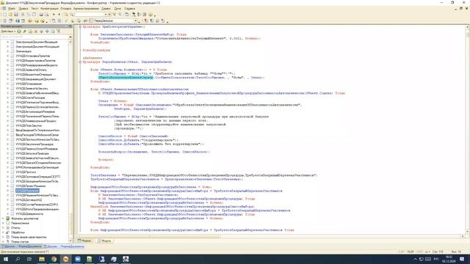
Task: Click the Edit pencil icon in configuration panel
Action: click(25, 31)
